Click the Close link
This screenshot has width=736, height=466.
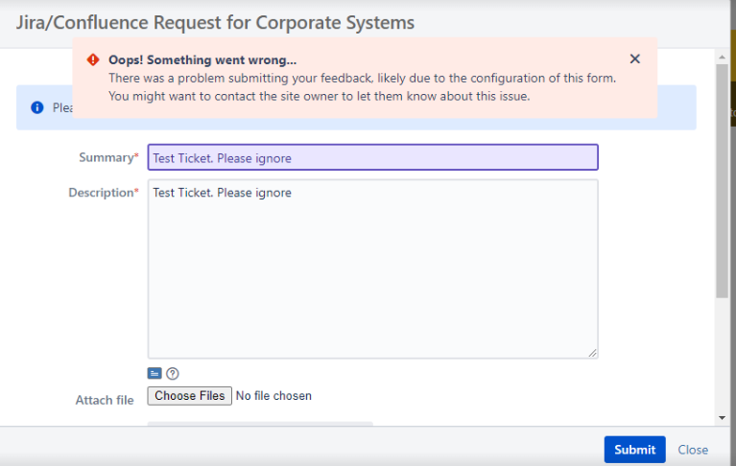coord(693,450)
